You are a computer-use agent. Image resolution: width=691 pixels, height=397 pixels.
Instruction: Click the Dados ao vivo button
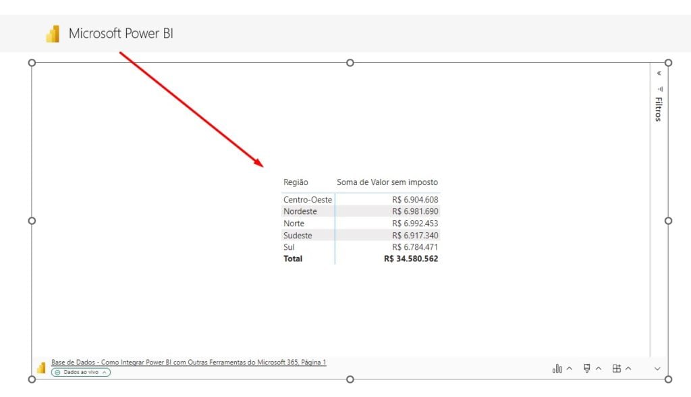pyautogui.click(x=81, y=372)
